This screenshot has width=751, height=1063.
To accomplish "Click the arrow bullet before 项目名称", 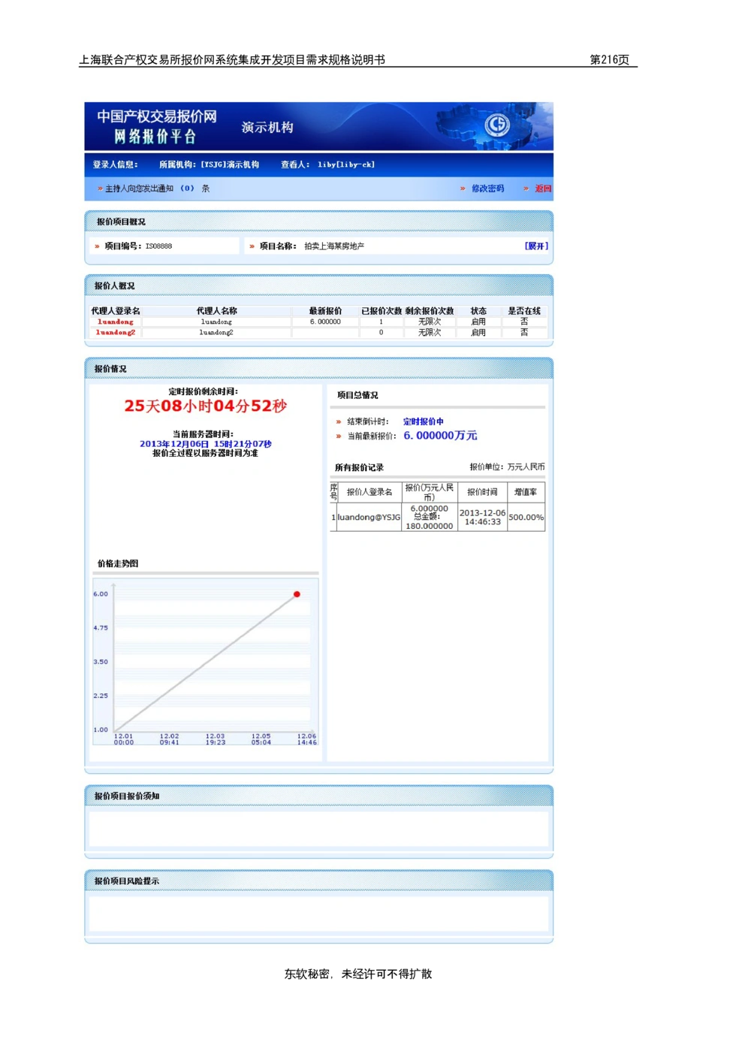I will click(x=252, y=246).
